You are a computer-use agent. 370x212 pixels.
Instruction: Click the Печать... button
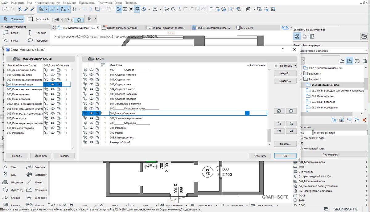(x=285, y=144)
